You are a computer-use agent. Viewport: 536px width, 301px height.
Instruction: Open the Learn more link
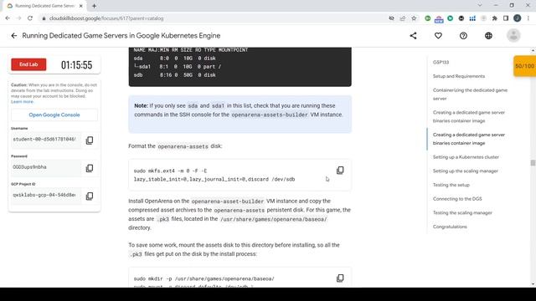point(23,102)
